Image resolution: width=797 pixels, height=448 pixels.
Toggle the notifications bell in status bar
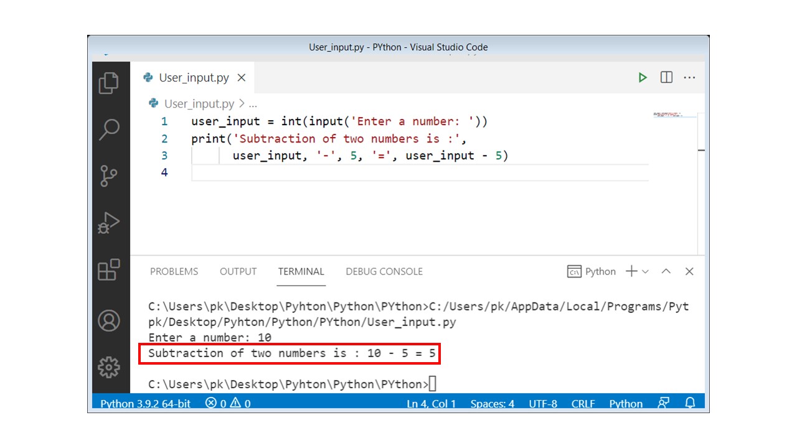(x=690, y=403)
